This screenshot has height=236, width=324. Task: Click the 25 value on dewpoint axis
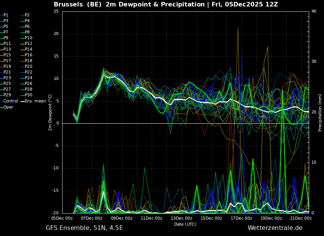tap(56, 11)
